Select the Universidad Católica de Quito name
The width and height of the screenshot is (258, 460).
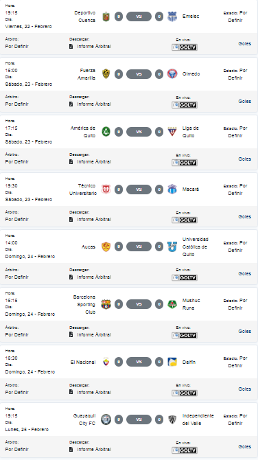pyautogui.click(x=196, y=246)
